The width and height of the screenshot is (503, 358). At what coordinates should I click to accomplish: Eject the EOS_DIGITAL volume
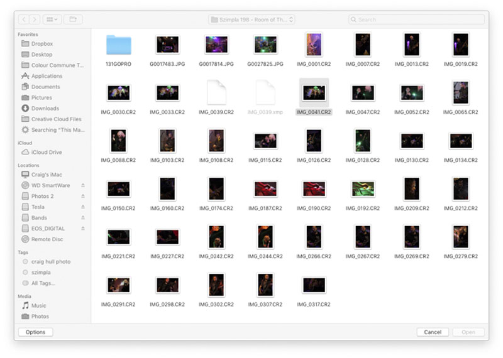coord(83,229)
